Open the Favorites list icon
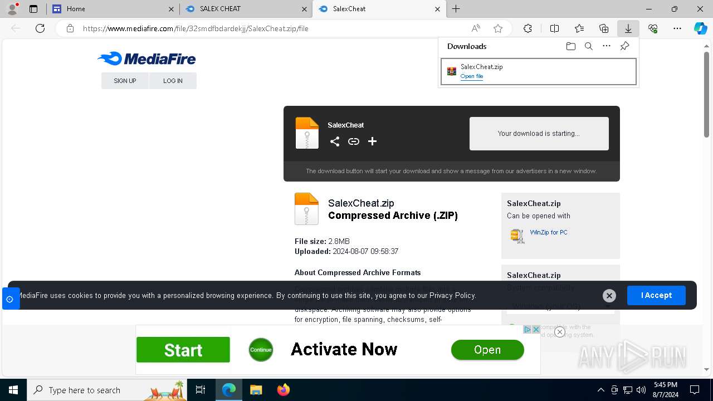The height and width of the screenshot is (401, 713). 579,28
